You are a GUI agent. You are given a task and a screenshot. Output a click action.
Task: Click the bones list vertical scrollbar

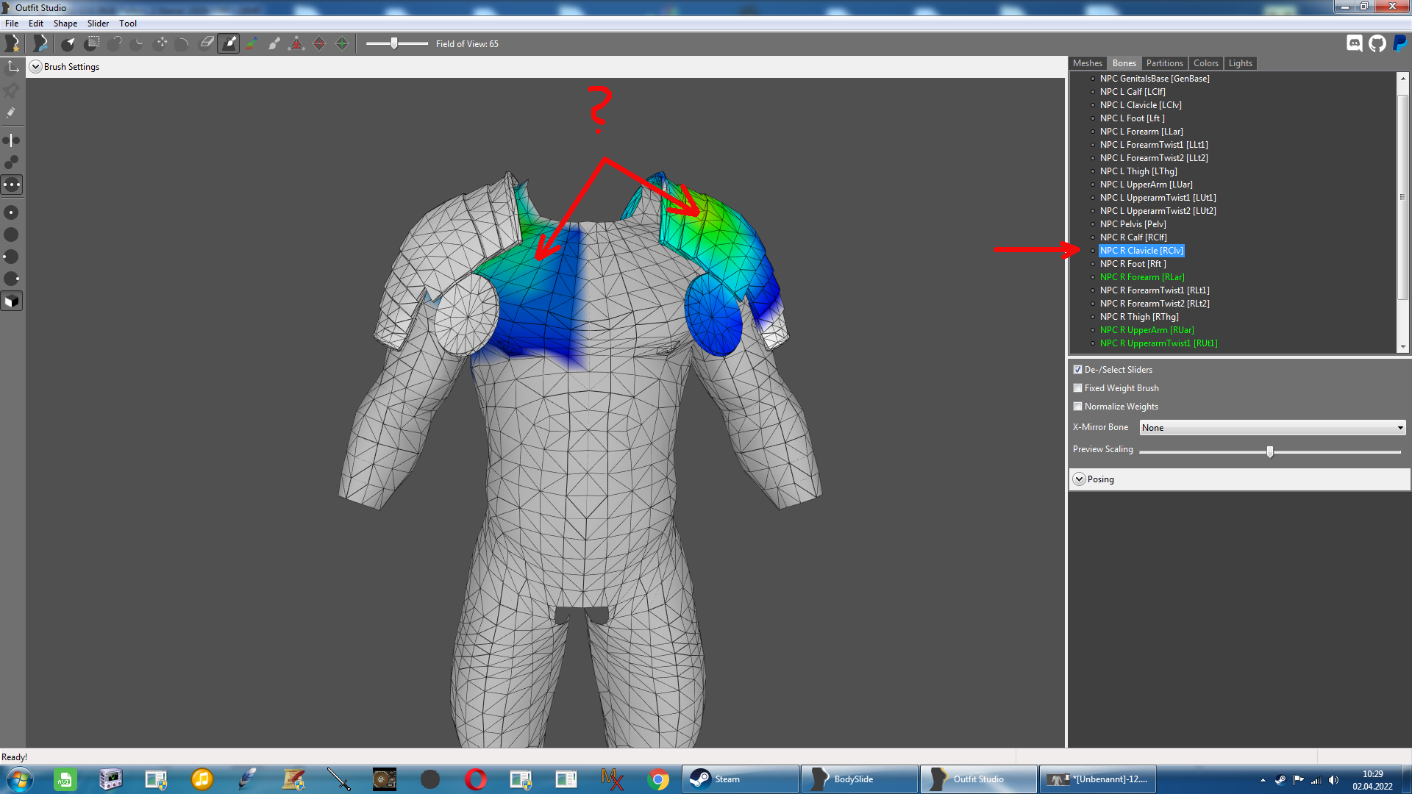pyautogui.click(x=1402, y=197)
